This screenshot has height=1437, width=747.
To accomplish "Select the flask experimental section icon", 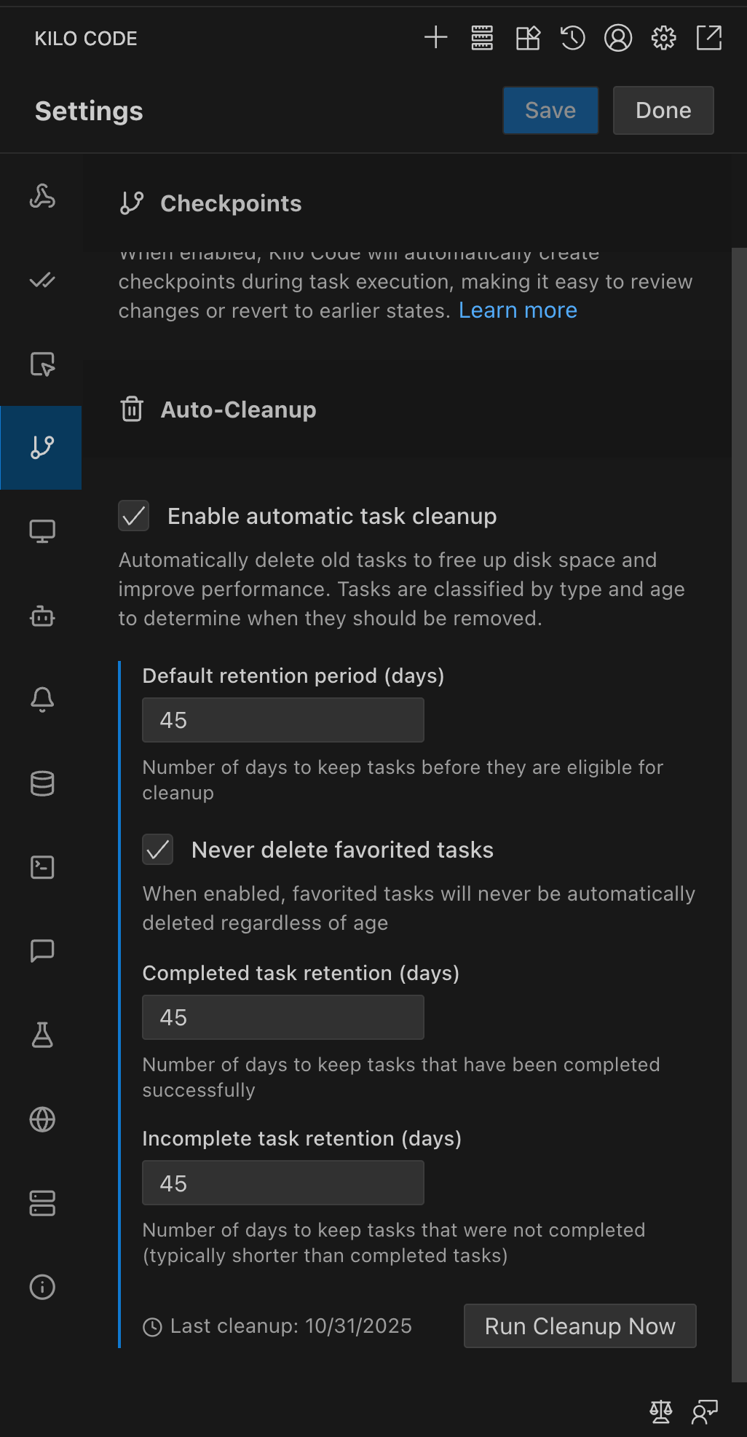I will [42, 1035].
